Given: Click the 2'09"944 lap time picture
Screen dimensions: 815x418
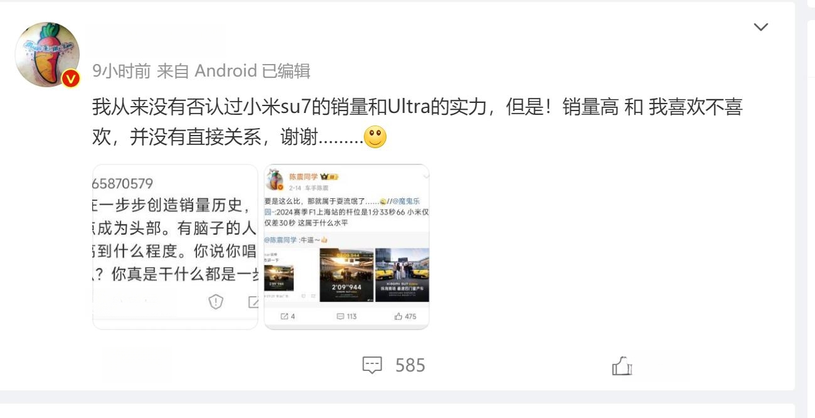Looking at the screenshot, I should 347,275.
